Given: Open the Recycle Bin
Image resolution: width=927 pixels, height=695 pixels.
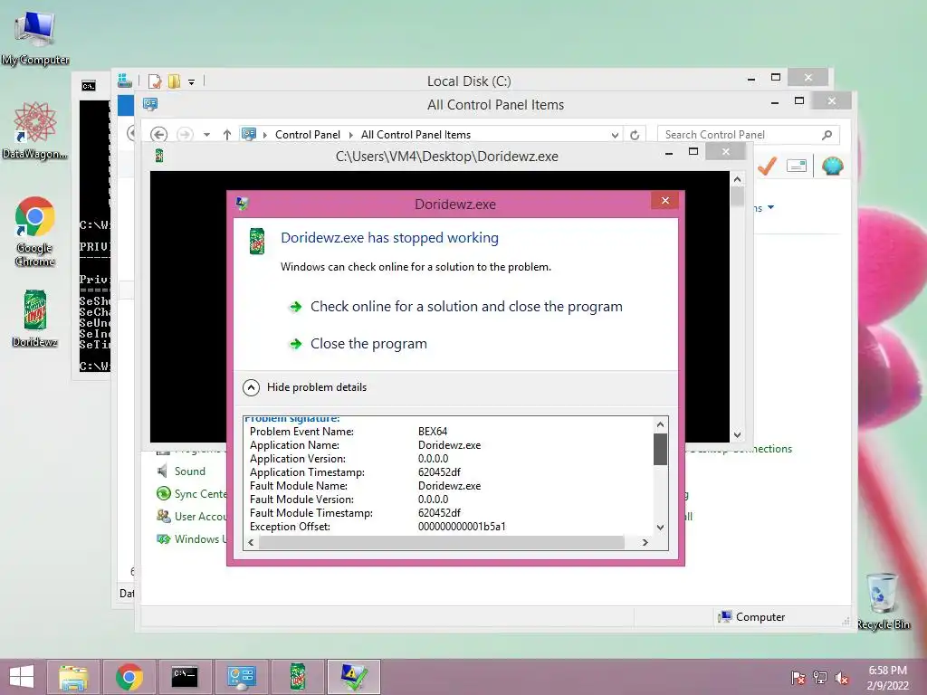Looking at the screenshot, I should click(x=883, y=602).
